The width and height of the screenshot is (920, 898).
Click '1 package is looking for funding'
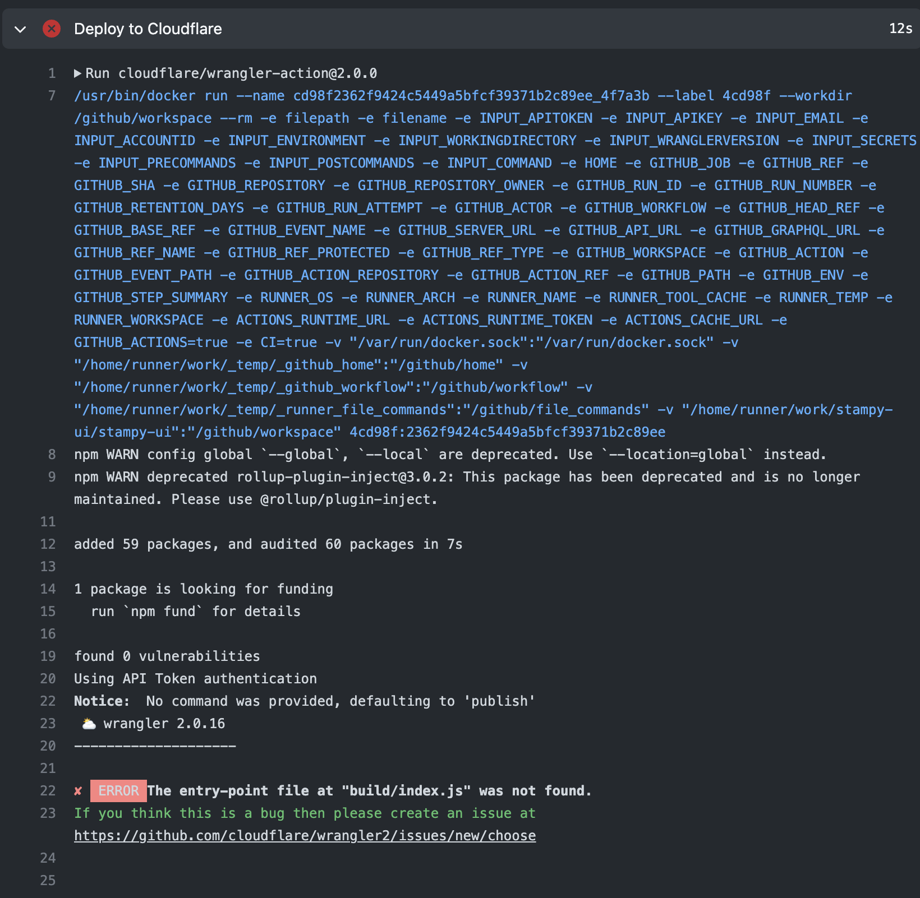(x=204, y=589)
